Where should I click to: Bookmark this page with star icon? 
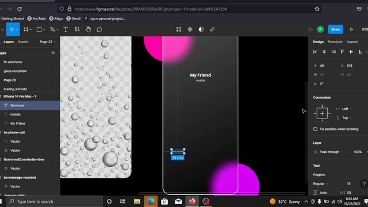click(x=317, y=9)
